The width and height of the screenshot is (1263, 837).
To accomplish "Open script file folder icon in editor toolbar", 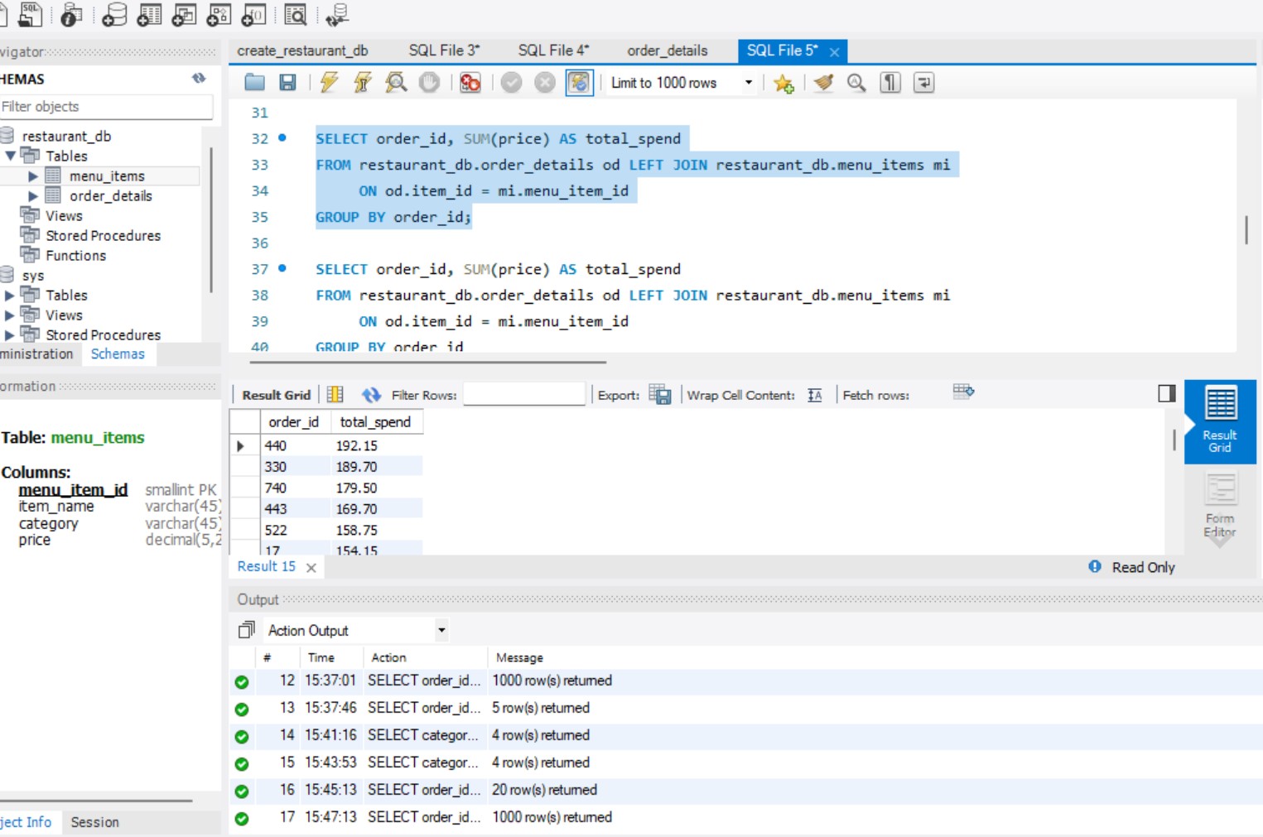I will [254, 82].
